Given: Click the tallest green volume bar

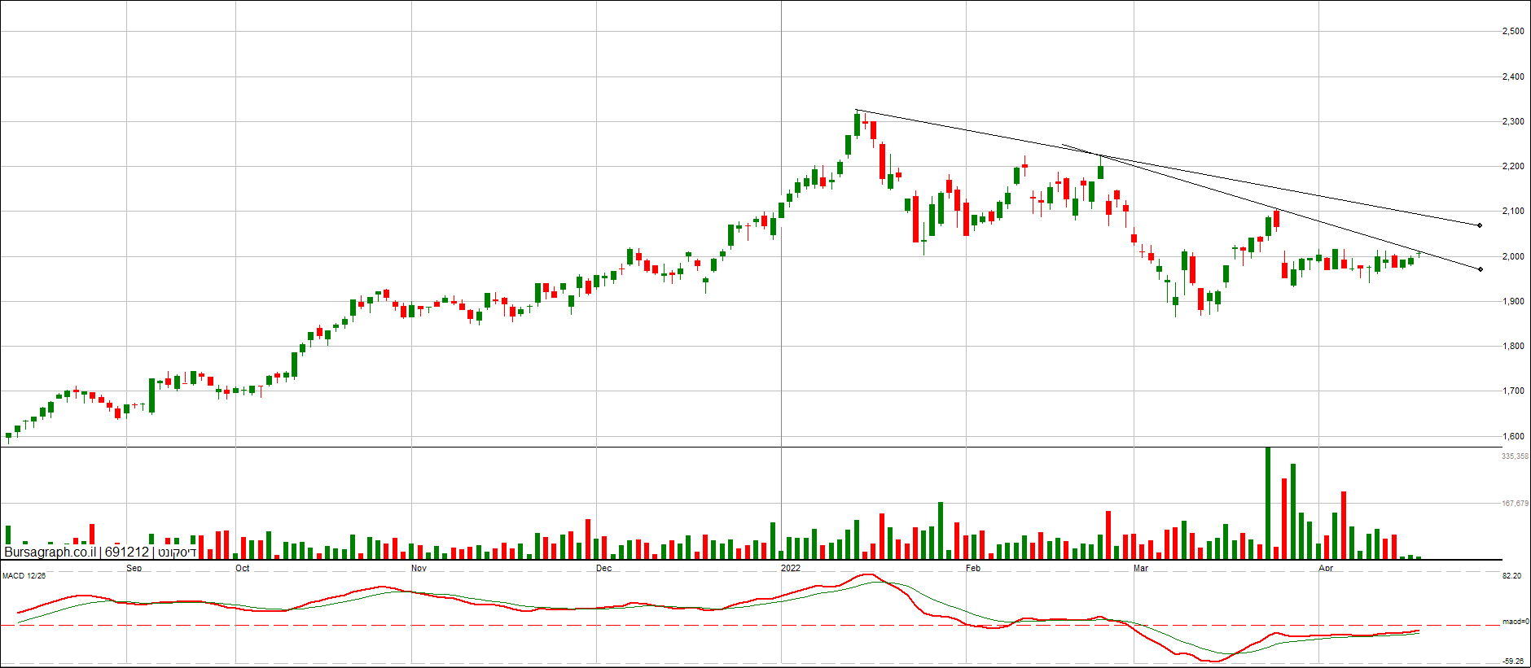Looking at the screenshot, I should pos(1268,504).
